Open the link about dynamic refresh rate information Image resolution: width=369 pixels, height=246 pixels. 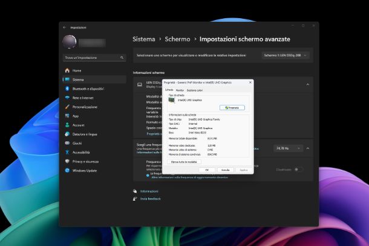[x=190, y=177]
